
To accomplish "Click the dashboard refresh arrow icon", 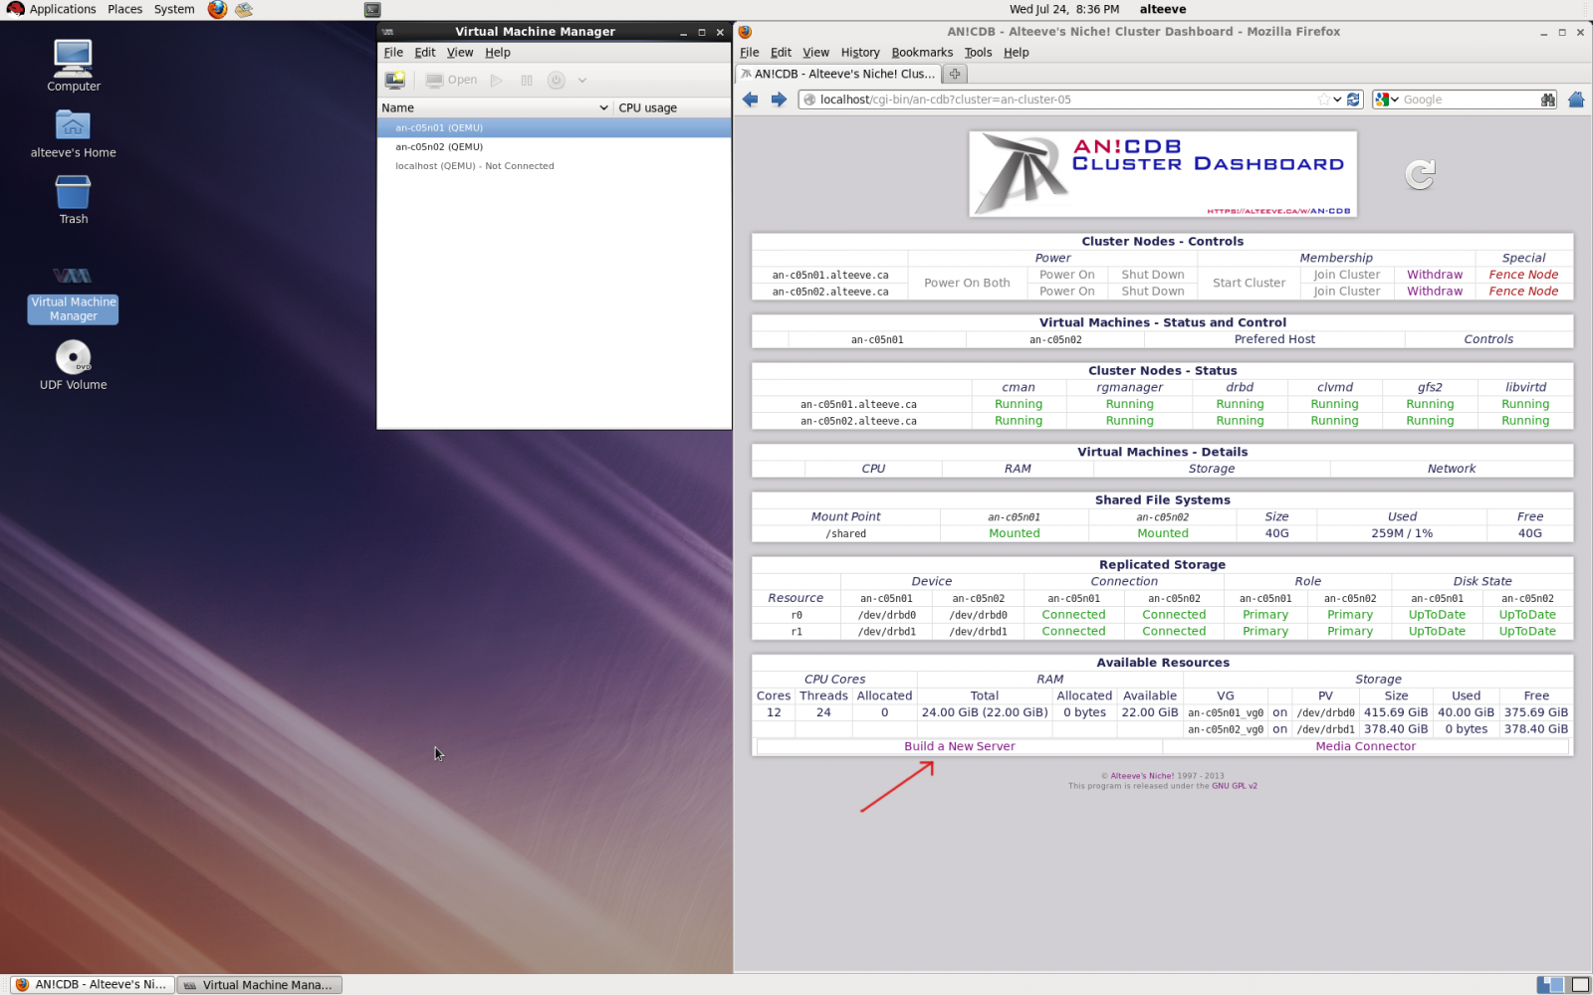I will click(x=1420, y=175).
